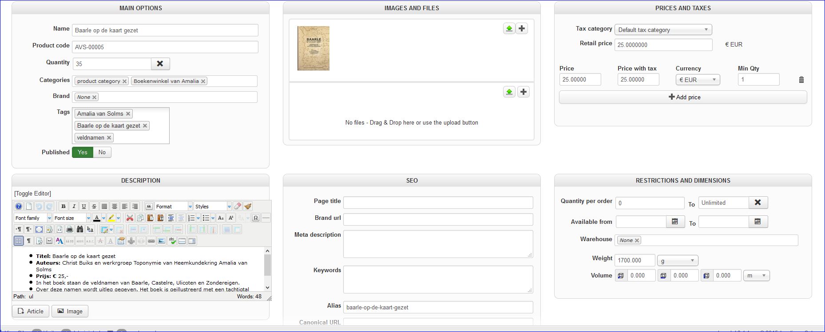This screenshot has width=825, height=332.
Task: Apply the yellow highlight color swatch
Action: point(111,218)
